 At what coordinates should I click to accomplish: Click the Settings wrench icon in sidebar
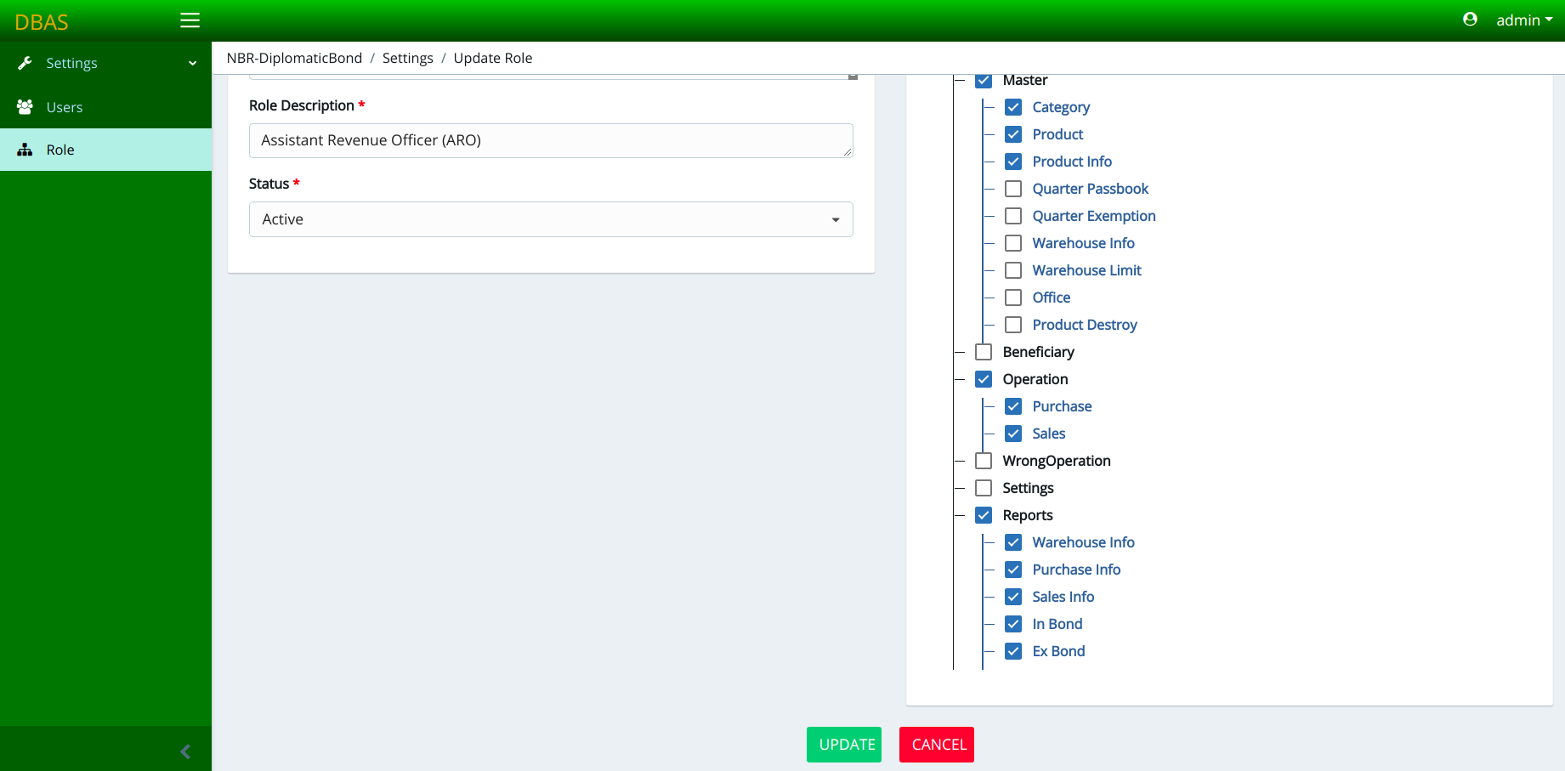(x=25, y=63)
